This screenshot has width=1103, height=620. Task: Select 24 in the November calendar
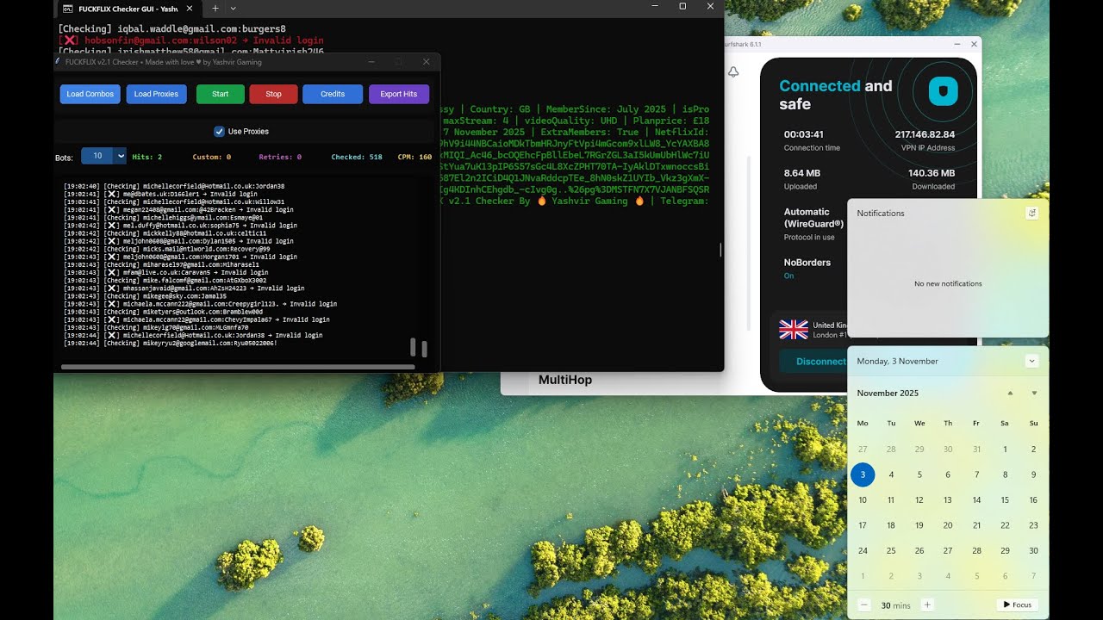pyautogui.click(x=863, y=550)
